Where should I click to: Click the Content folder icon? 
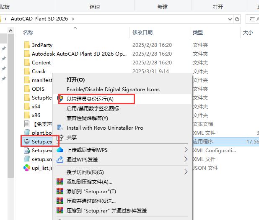coord(27,62)
